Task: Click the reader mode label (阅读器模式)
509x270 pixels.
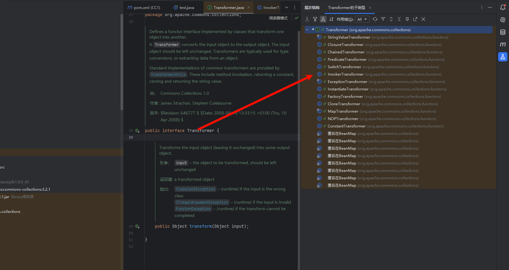Action: [x=278, y=18]
